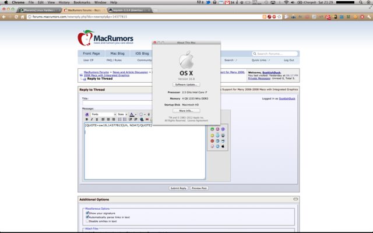Open Spotlight search in the menu bar
This screenshot has height=233, width=373.
coord(361,2)
